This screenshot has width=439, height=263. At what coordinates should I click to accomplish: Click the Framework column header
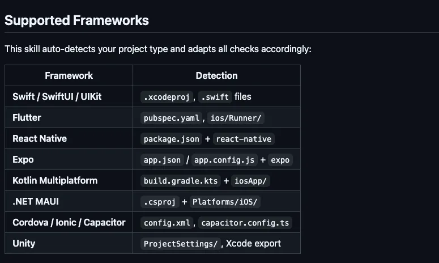69,75
